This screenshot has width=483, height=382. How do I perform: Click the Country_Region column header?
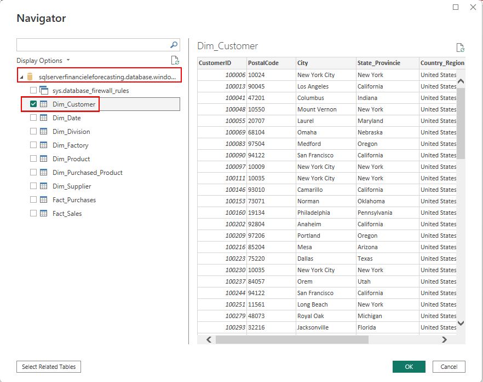[442, 63]
